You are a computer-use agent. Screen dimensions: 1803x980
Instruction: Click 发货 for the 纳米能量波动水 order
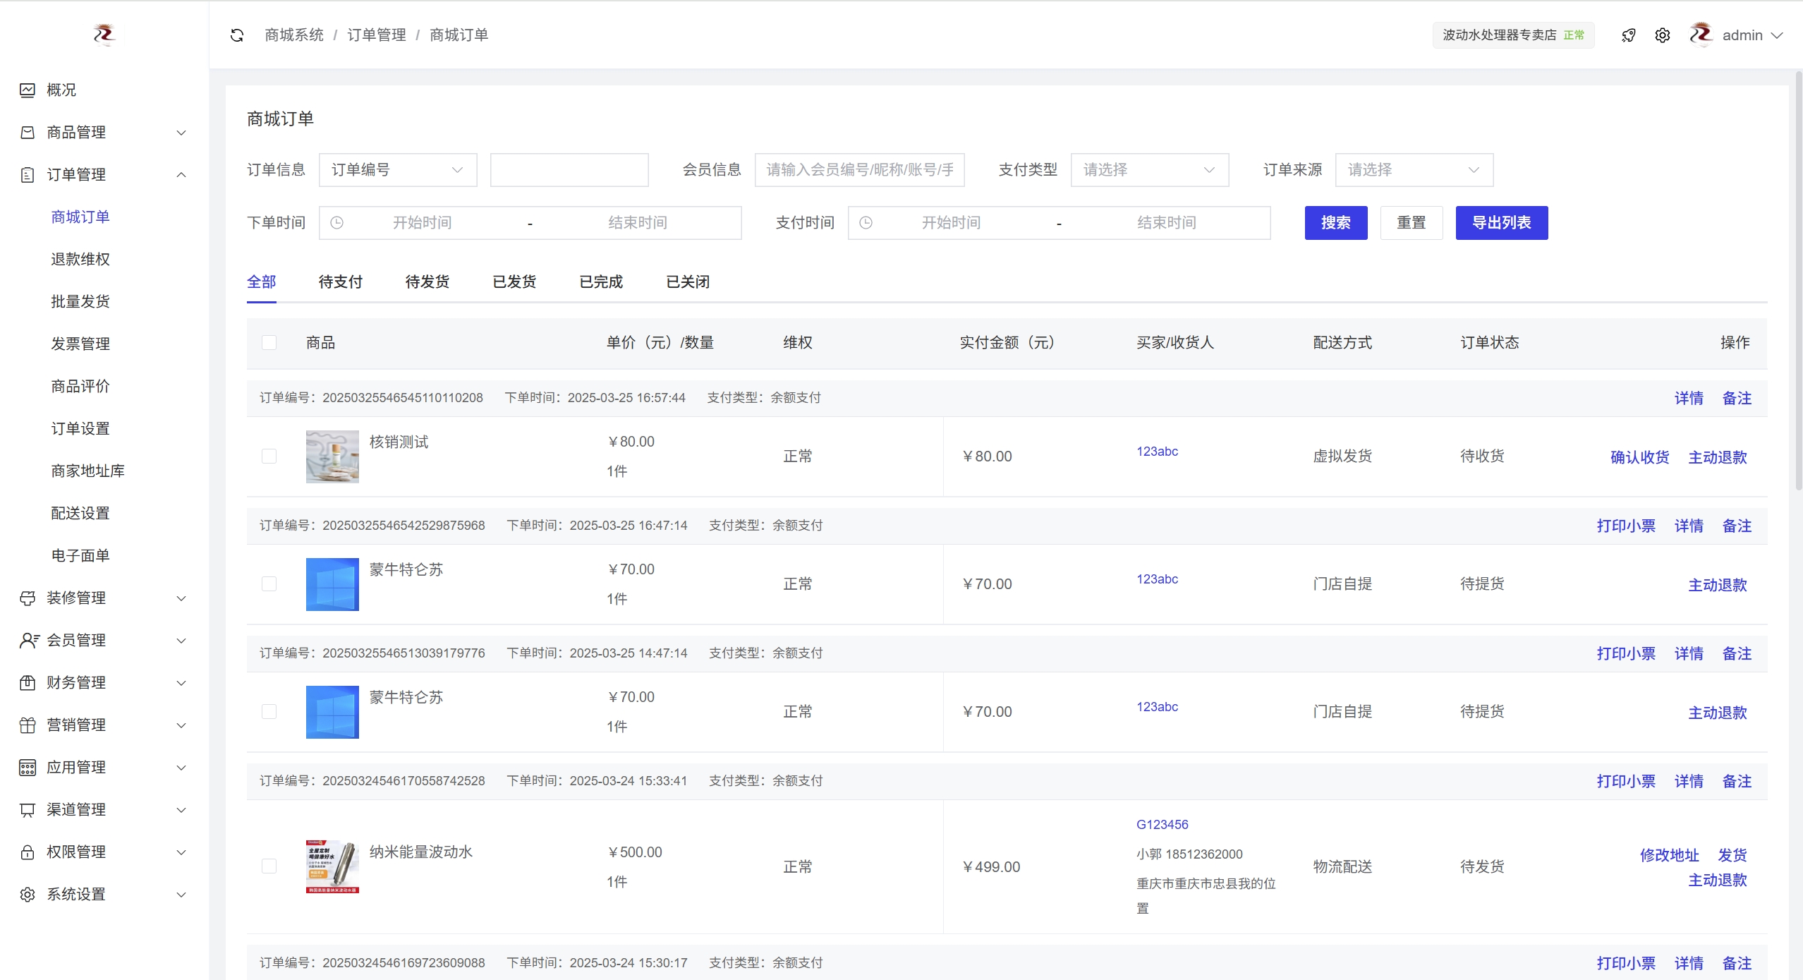pyautogui.click(x=1732, y=855)
